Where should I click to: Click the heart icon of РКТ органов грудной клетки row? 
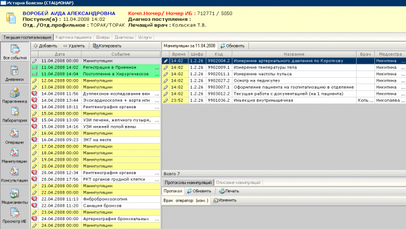[34, 179]
